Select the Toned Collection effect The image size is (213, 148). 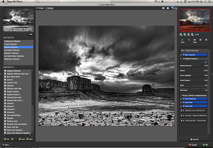click(x=18, y=44)
